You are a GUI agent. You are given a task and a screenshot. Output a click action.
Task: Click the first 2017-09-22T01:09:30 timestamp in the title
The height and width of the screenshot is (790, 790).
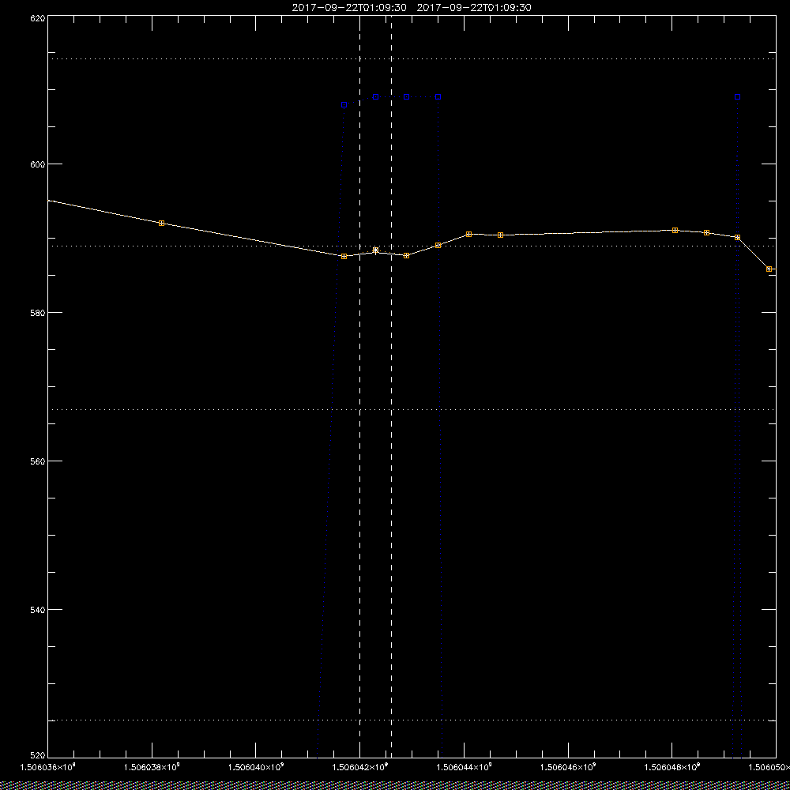click(349, 8)
